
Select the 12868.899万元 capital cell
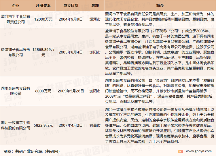43,52
